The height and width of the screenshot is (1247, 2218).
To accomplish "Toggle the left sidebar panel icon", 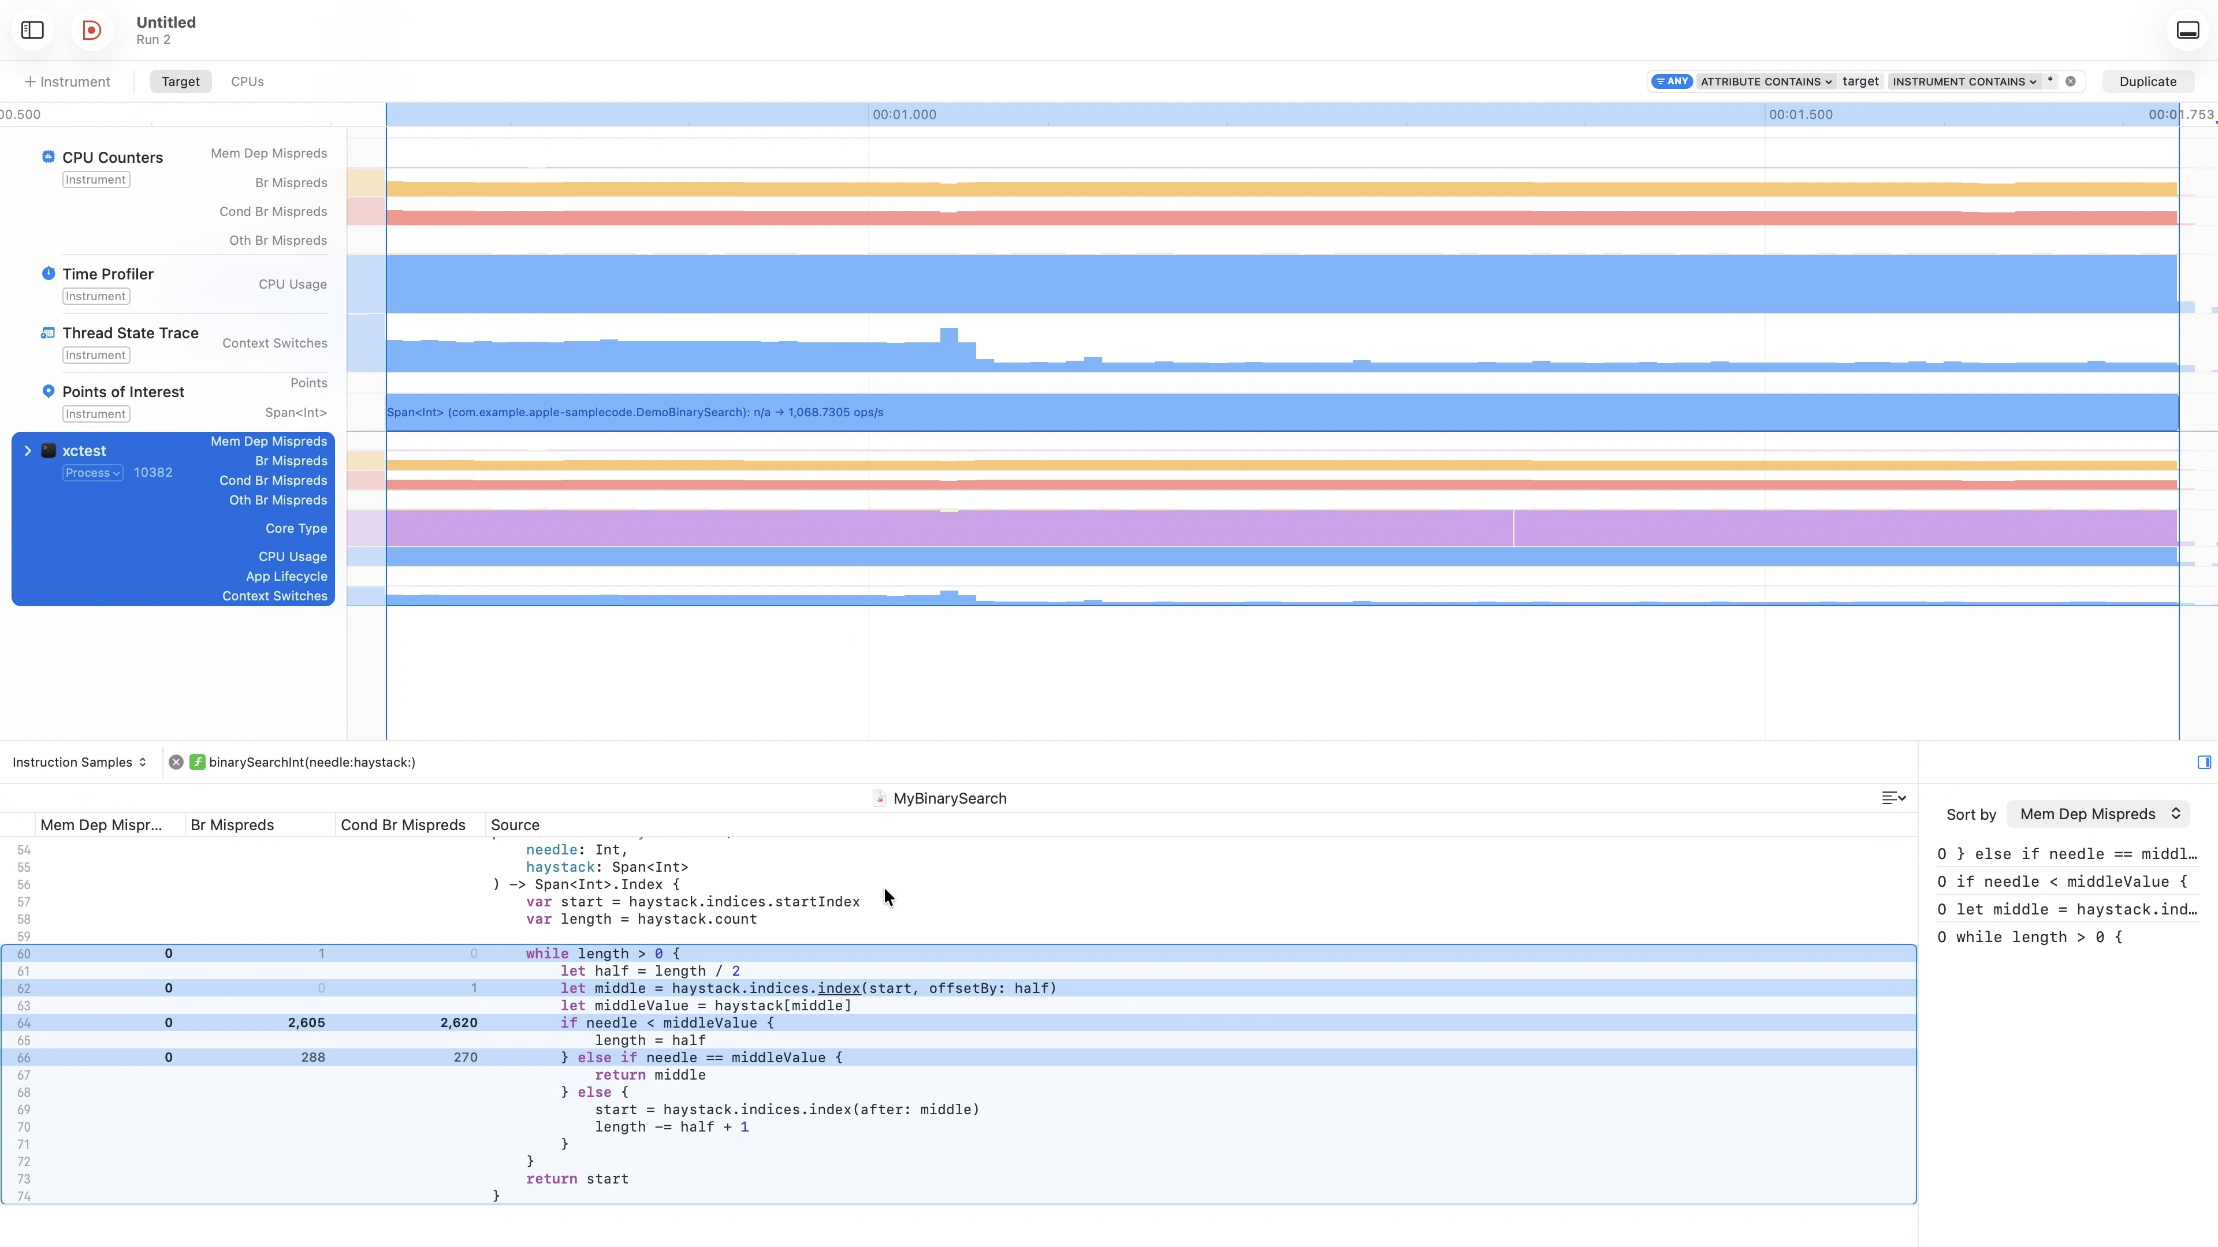I will [x=33, y=30].
